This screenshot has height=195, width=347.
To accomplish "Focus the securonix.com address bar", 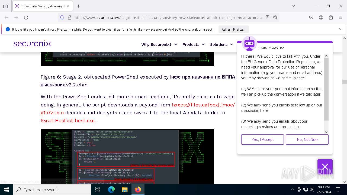I will click(169, 18).
